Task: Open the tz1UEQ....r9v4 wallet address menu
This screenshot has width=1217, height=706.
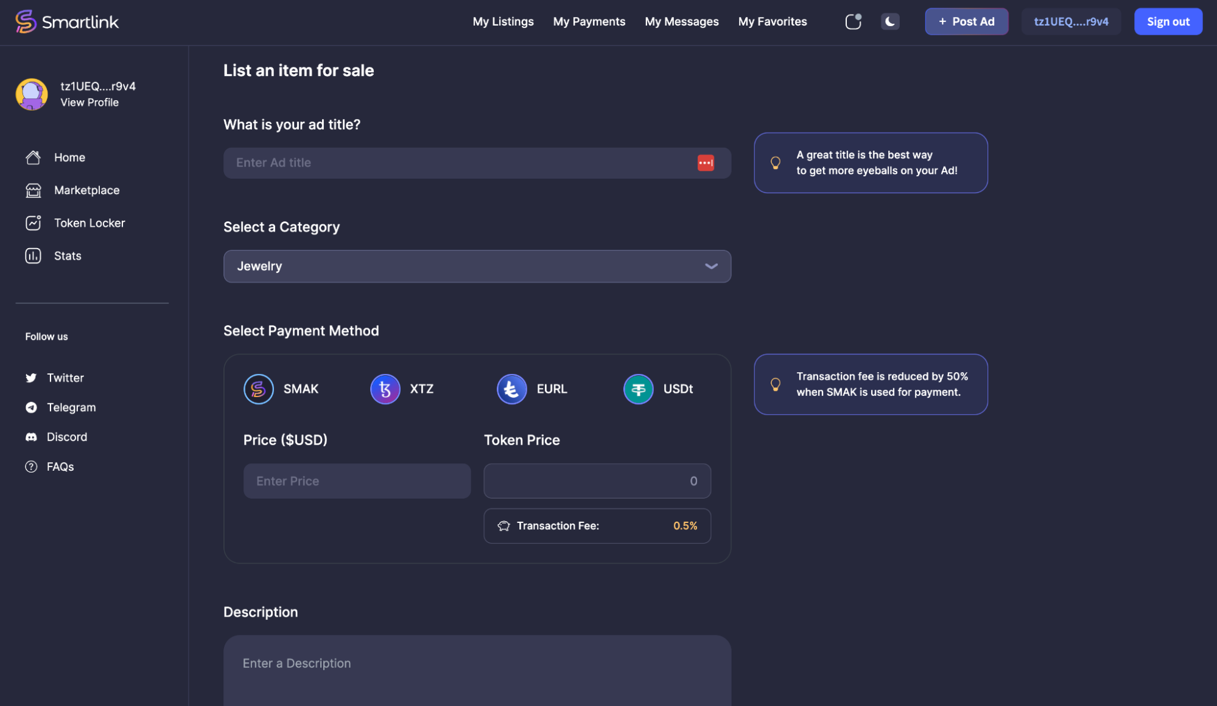Action: click(1071, 21)
